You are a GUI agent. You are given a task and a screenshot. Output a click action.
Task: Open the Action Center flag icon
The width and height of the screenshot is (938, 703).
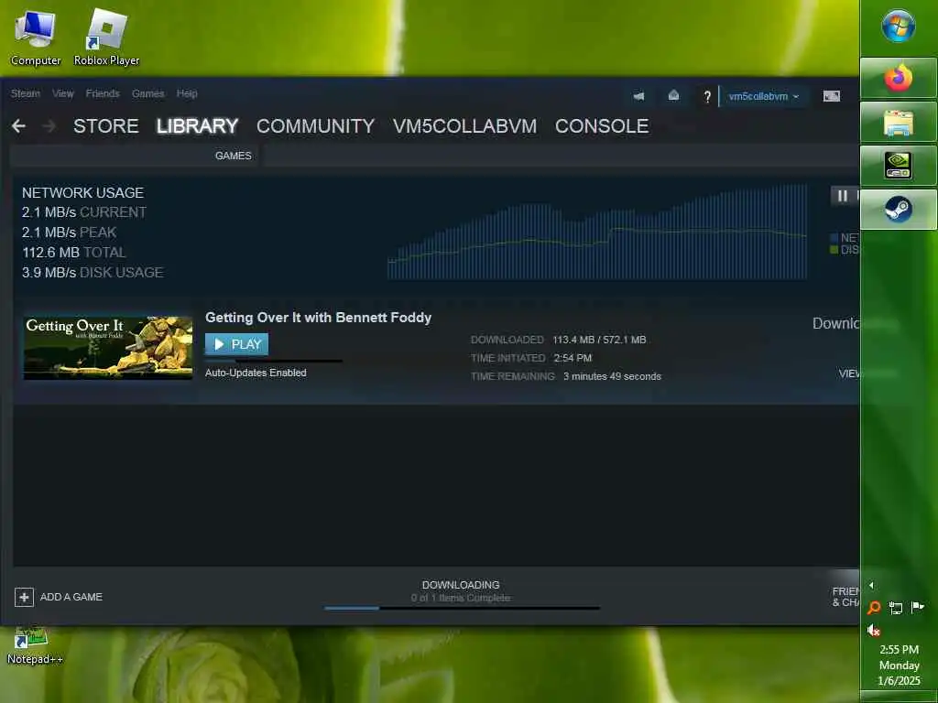917,608
